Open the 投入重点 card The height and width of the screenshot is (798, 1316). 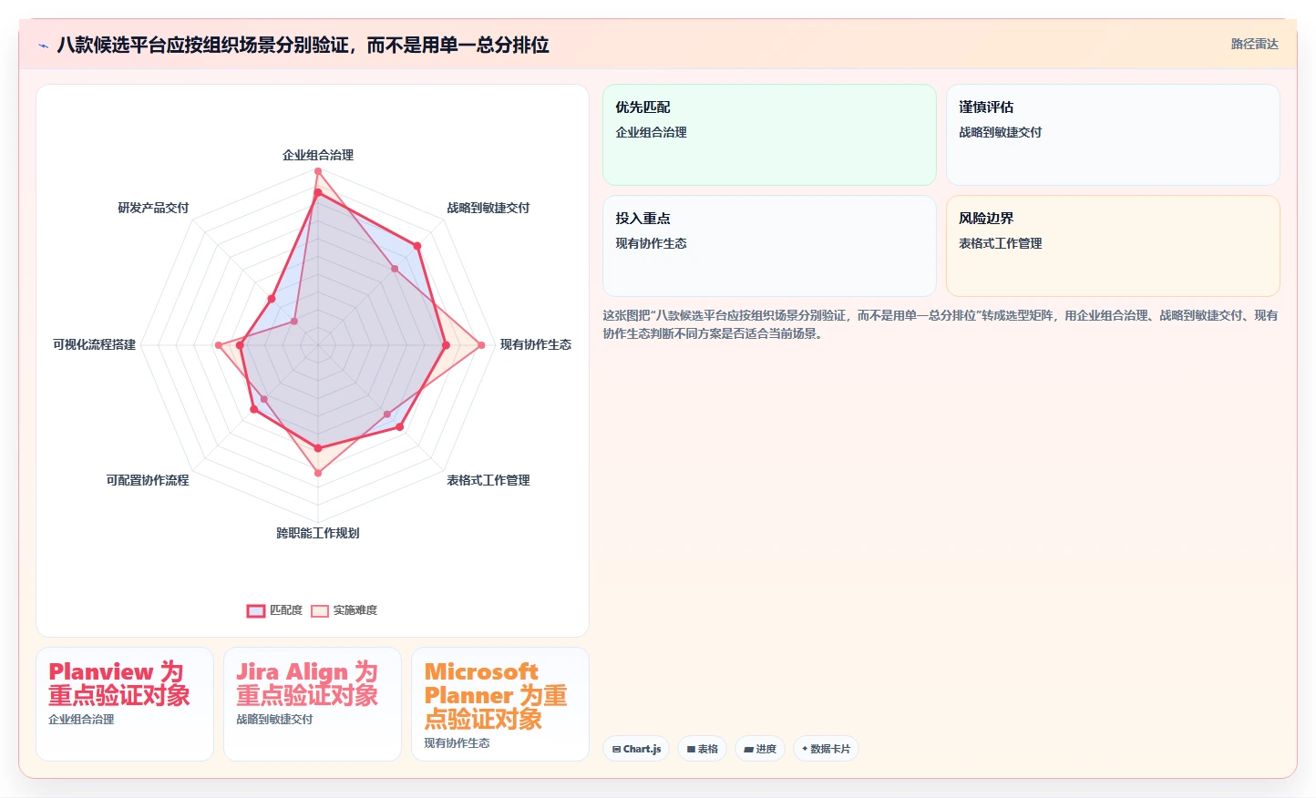[769, 246]
